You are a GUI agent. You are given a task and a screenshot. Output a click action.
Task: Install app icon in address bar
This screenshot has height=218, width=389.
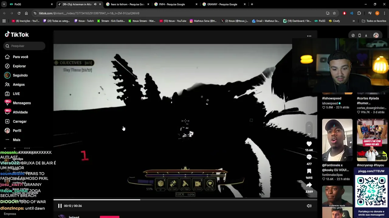pyautogui.click(x=328, y=13)
